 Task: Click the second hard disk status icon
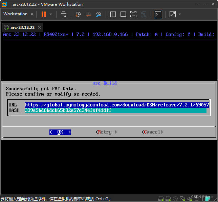pos(168,199)
